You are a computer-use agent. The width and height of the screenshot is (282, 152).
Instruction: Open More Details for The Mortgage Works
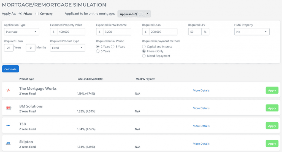click(201, 91)
